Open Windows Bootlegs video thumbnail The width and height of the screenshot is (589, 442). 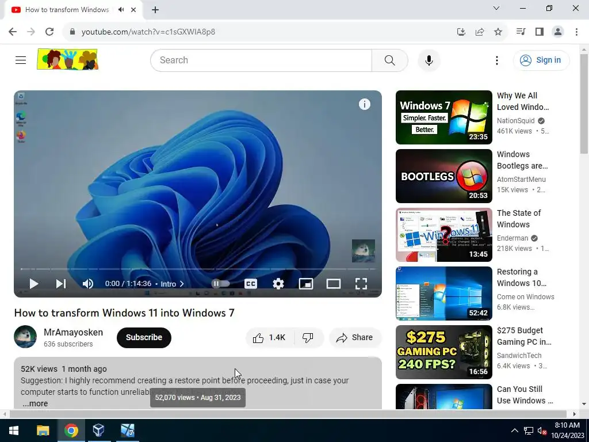pyautogui.click(x=443, y=176)
